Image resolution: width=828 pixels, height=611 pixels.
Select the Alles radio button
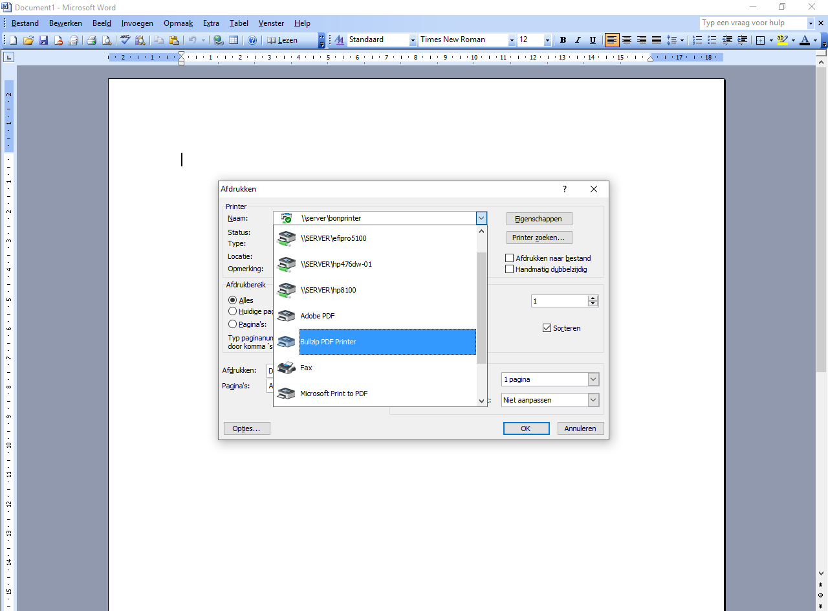tap(232, 300)
